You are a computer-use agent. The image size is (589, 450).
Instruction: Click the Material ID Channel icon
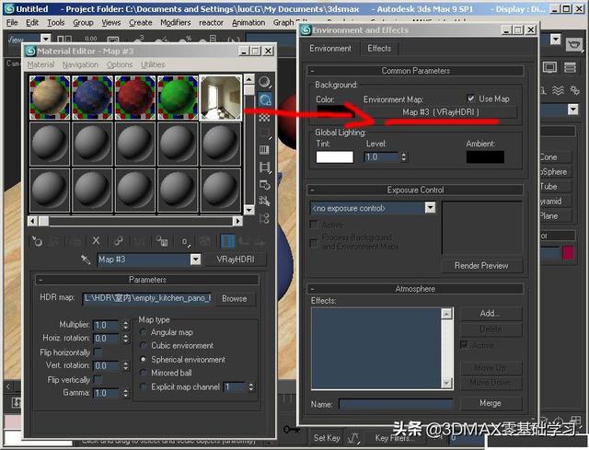185,241
